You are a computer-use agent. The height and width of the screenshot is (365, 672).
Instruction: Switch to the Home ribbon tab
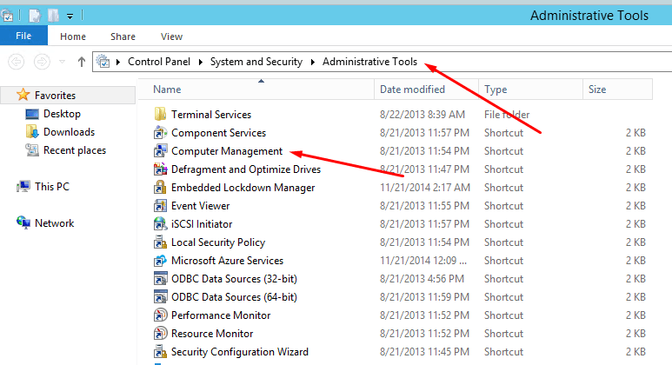click(x=73, y=36)
